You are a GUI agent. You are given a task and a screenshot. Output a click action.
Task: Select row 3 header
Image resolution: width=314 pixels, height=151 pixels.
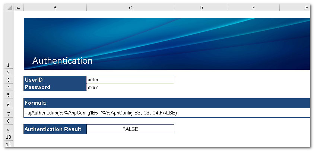pos(9,80)
